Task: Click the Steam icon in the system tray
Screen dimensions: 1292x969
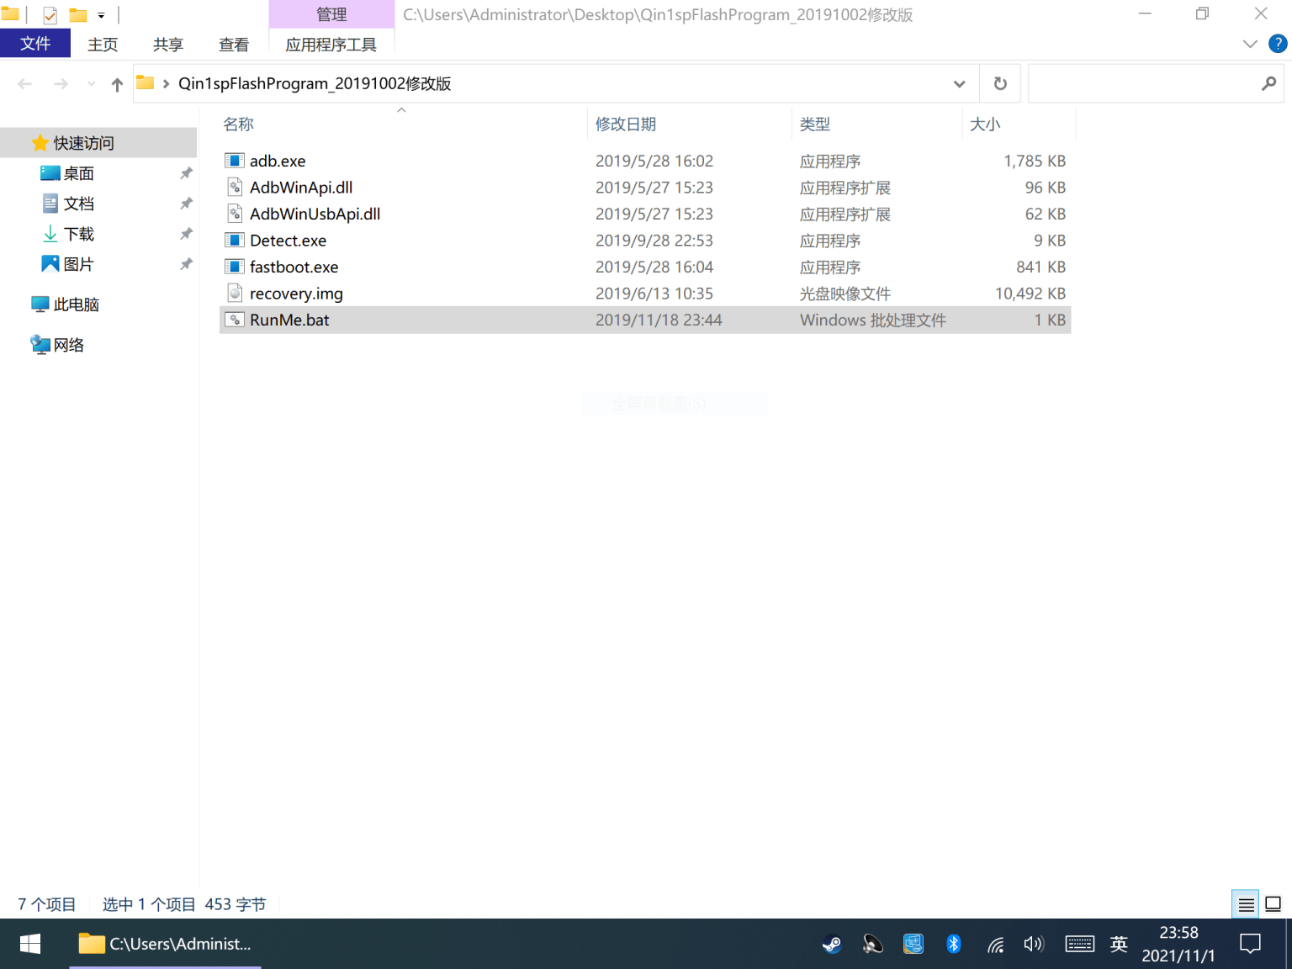Action: (831, 944)
